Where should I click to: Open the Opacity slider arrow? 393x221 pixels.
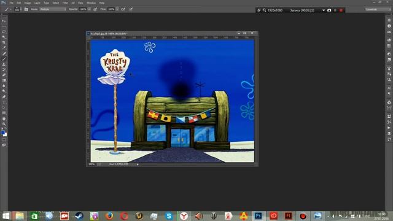pos(89,9)
